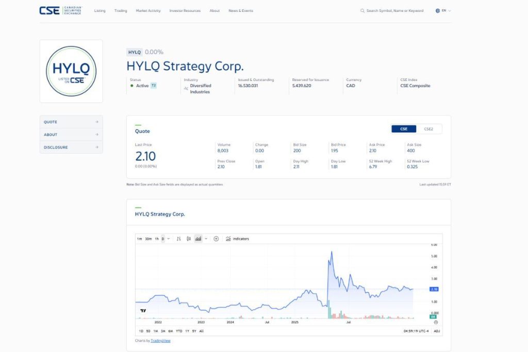Viewport: 528px width, 352px height.
Task: Click the arrow icon beside ABOUT
Action: click(97, 135)
